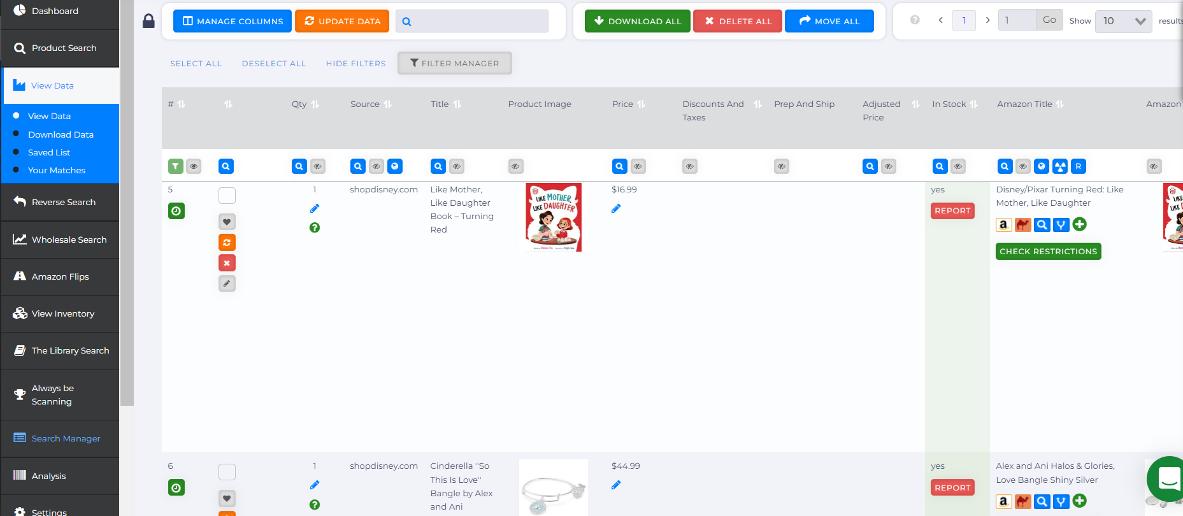The width and height of the screenshot is (1183, 516).
Task: Open camel price history for Turning Red book
Action: (1022, 225)
